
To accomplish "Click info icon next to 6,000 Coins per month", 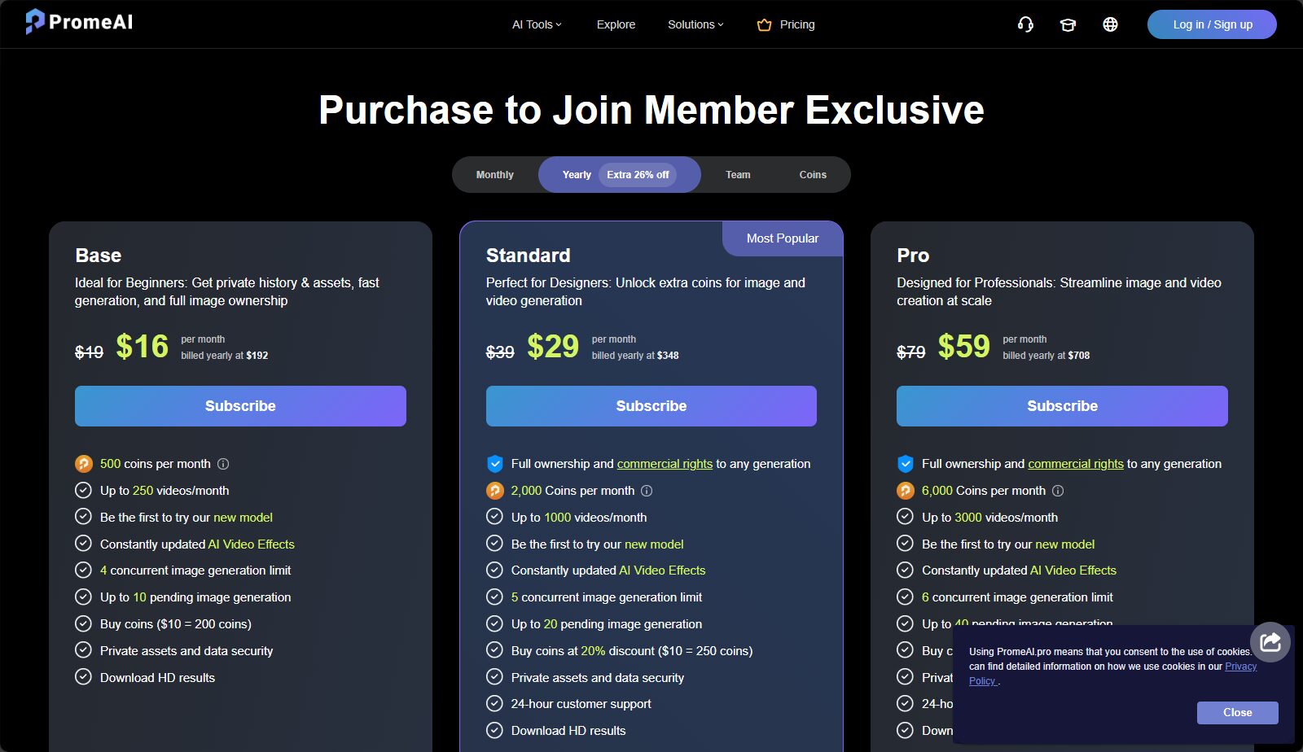I will pyautogui.click(x=1058, y=491).
